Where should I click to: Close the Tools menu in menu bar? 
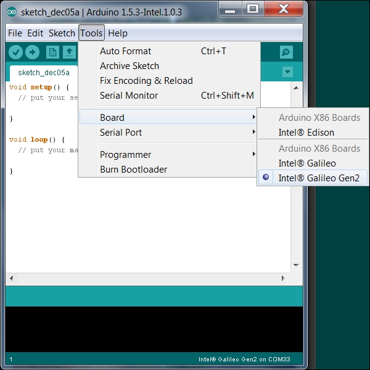(91, 33)
